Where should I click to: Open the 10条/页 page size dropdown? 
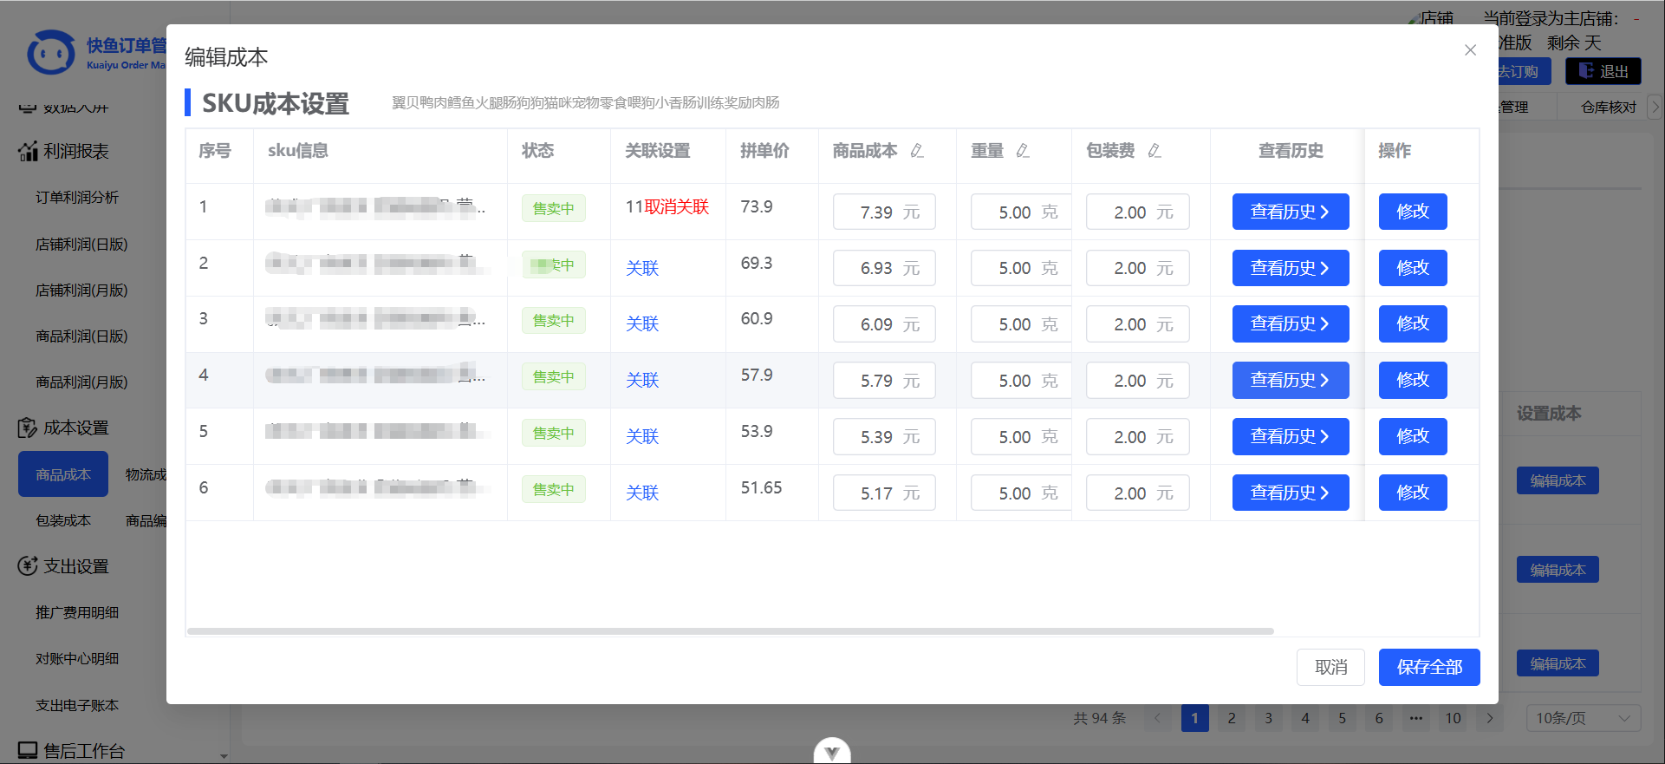point(1583,718)
